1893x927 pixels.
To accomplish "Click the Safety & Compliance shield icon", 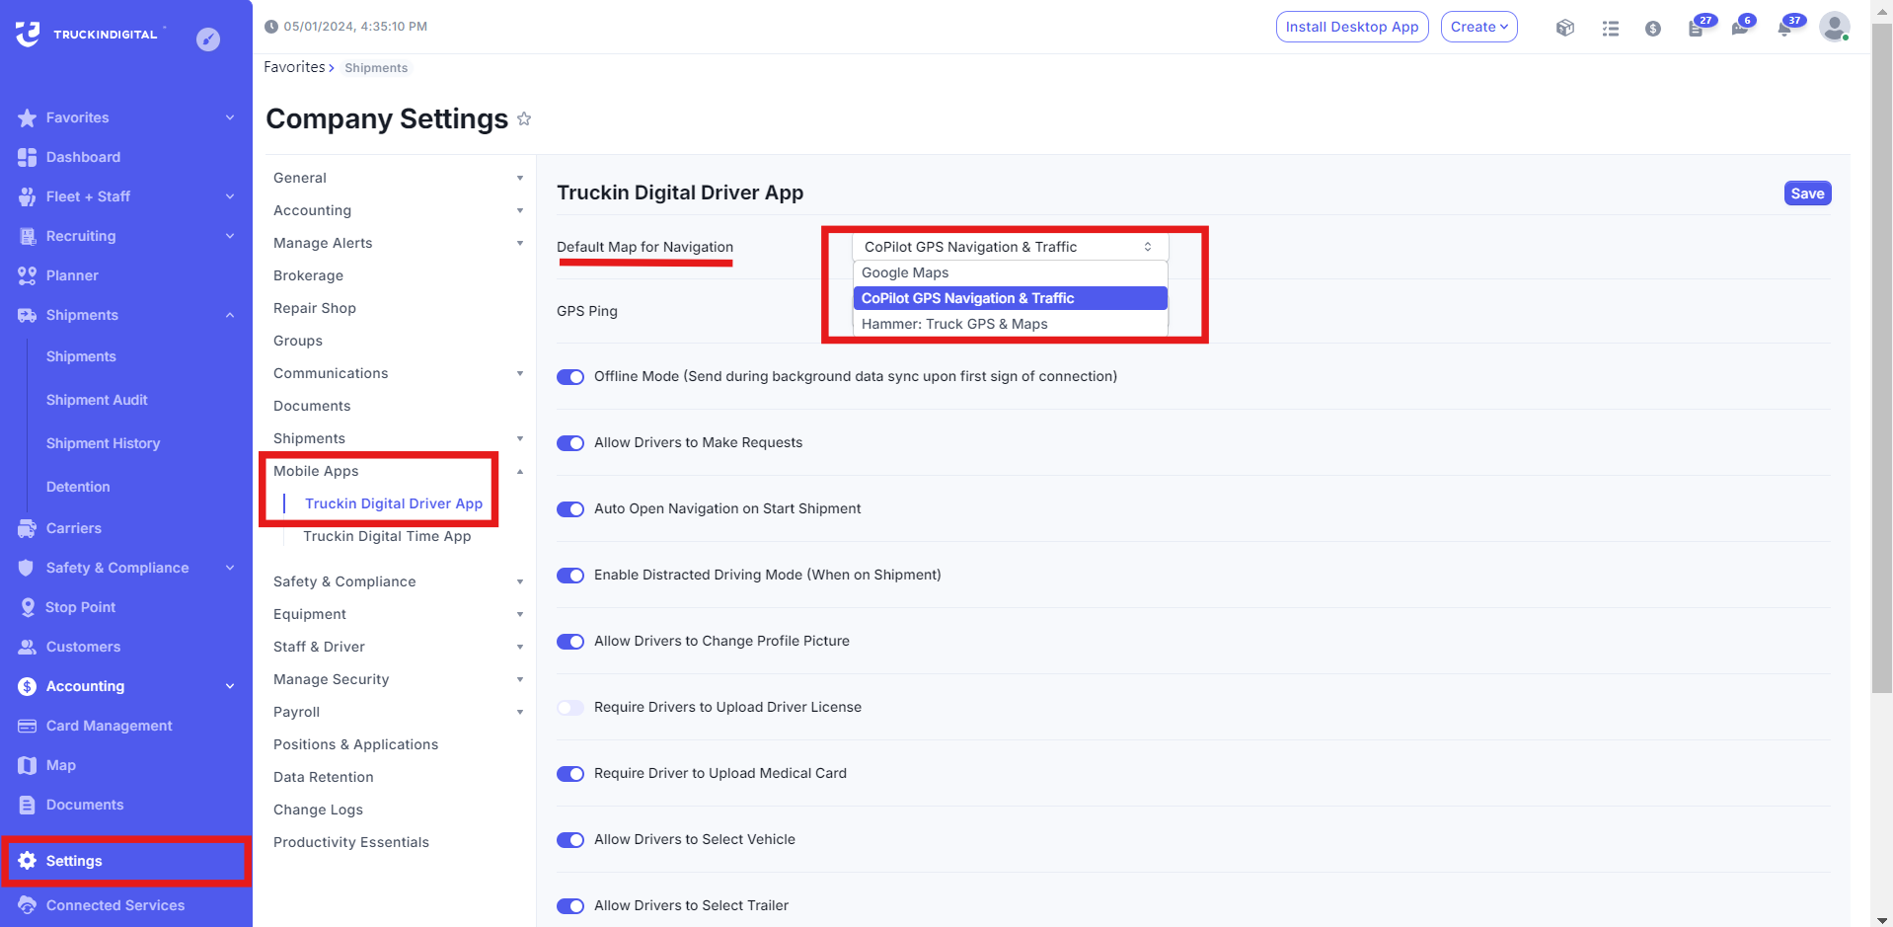I will (x=27, y=568).
